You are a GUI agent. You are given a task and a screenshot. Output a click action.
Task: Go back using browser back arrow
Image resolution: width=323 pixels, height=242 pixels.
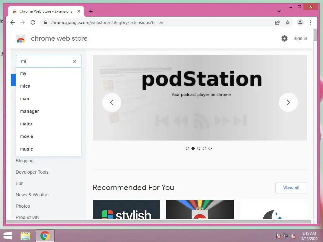click(13, 22)
